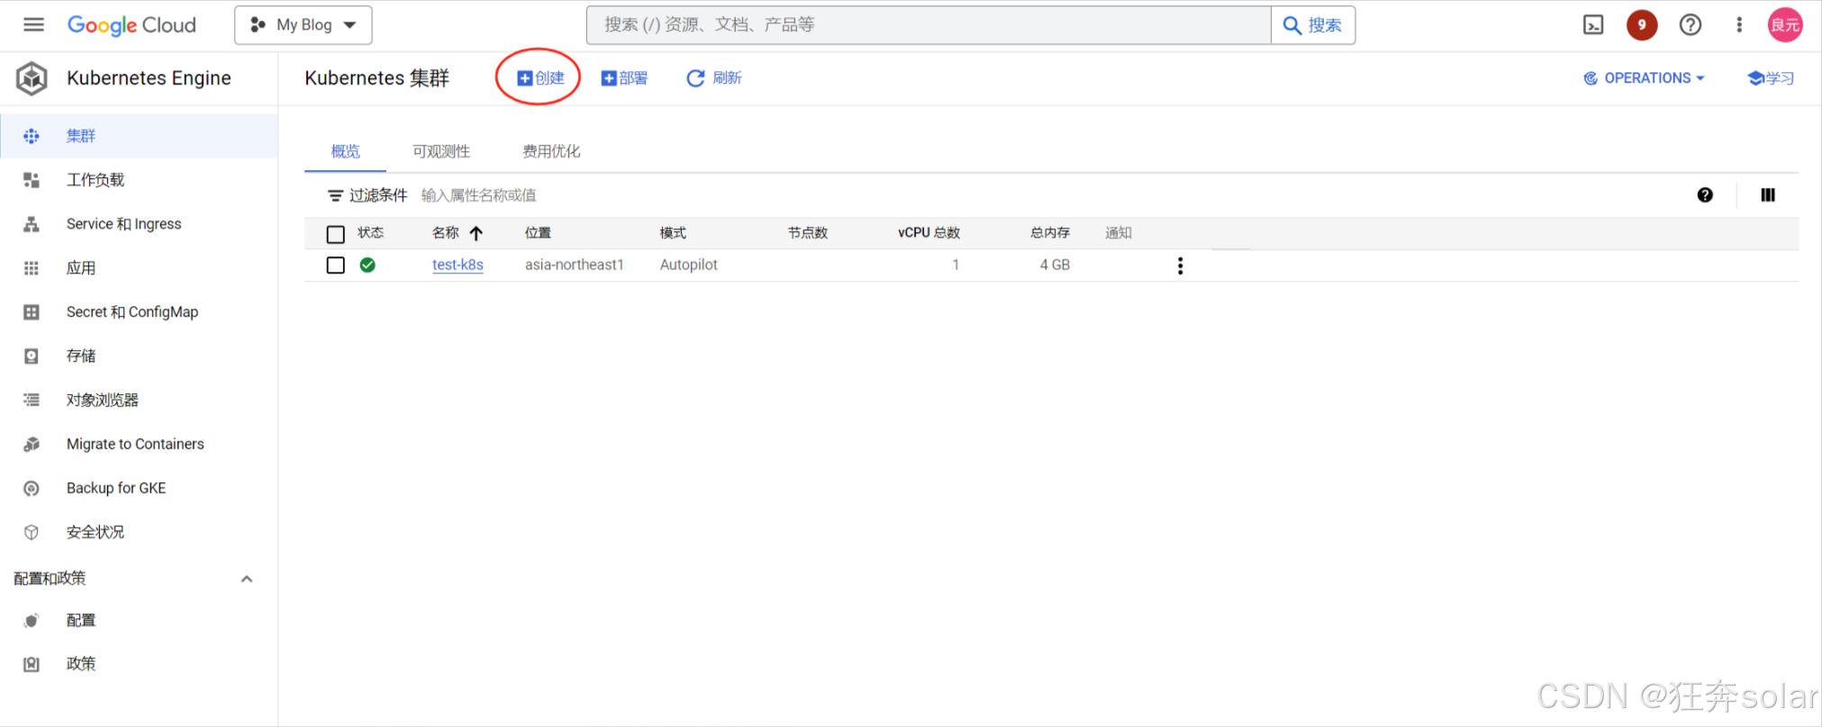Viewport: 1822px width, 727px height.
Task: Open the My Blog project selector
Action: coord(304,25)
